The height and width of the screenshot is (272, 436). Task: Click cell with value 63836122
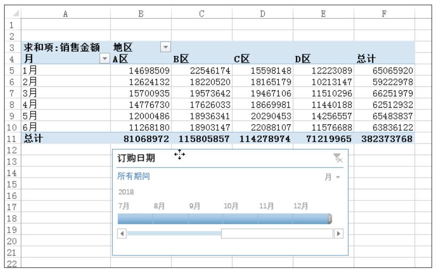(x=384, y=127)
